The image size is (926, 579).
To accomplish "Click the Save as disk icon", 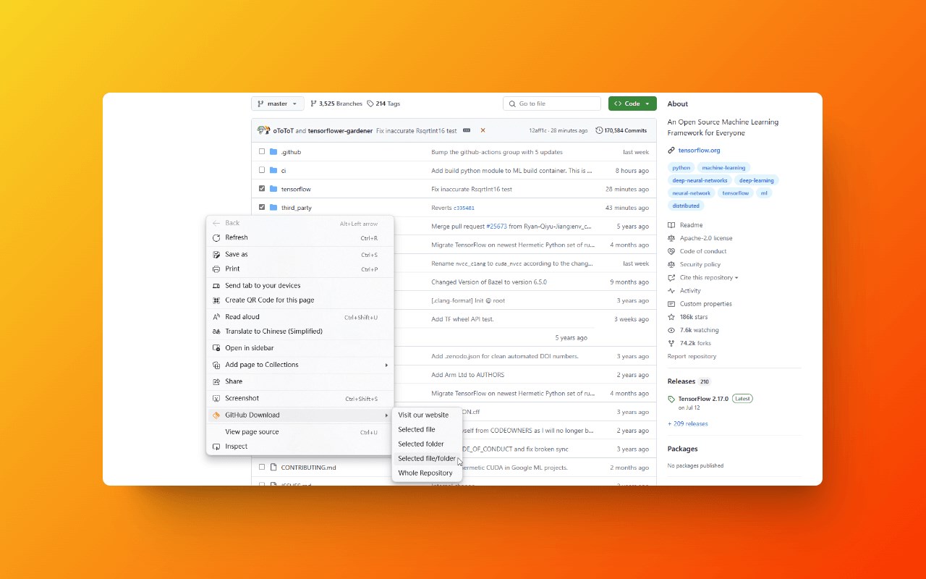I will (x=216, y=254).
